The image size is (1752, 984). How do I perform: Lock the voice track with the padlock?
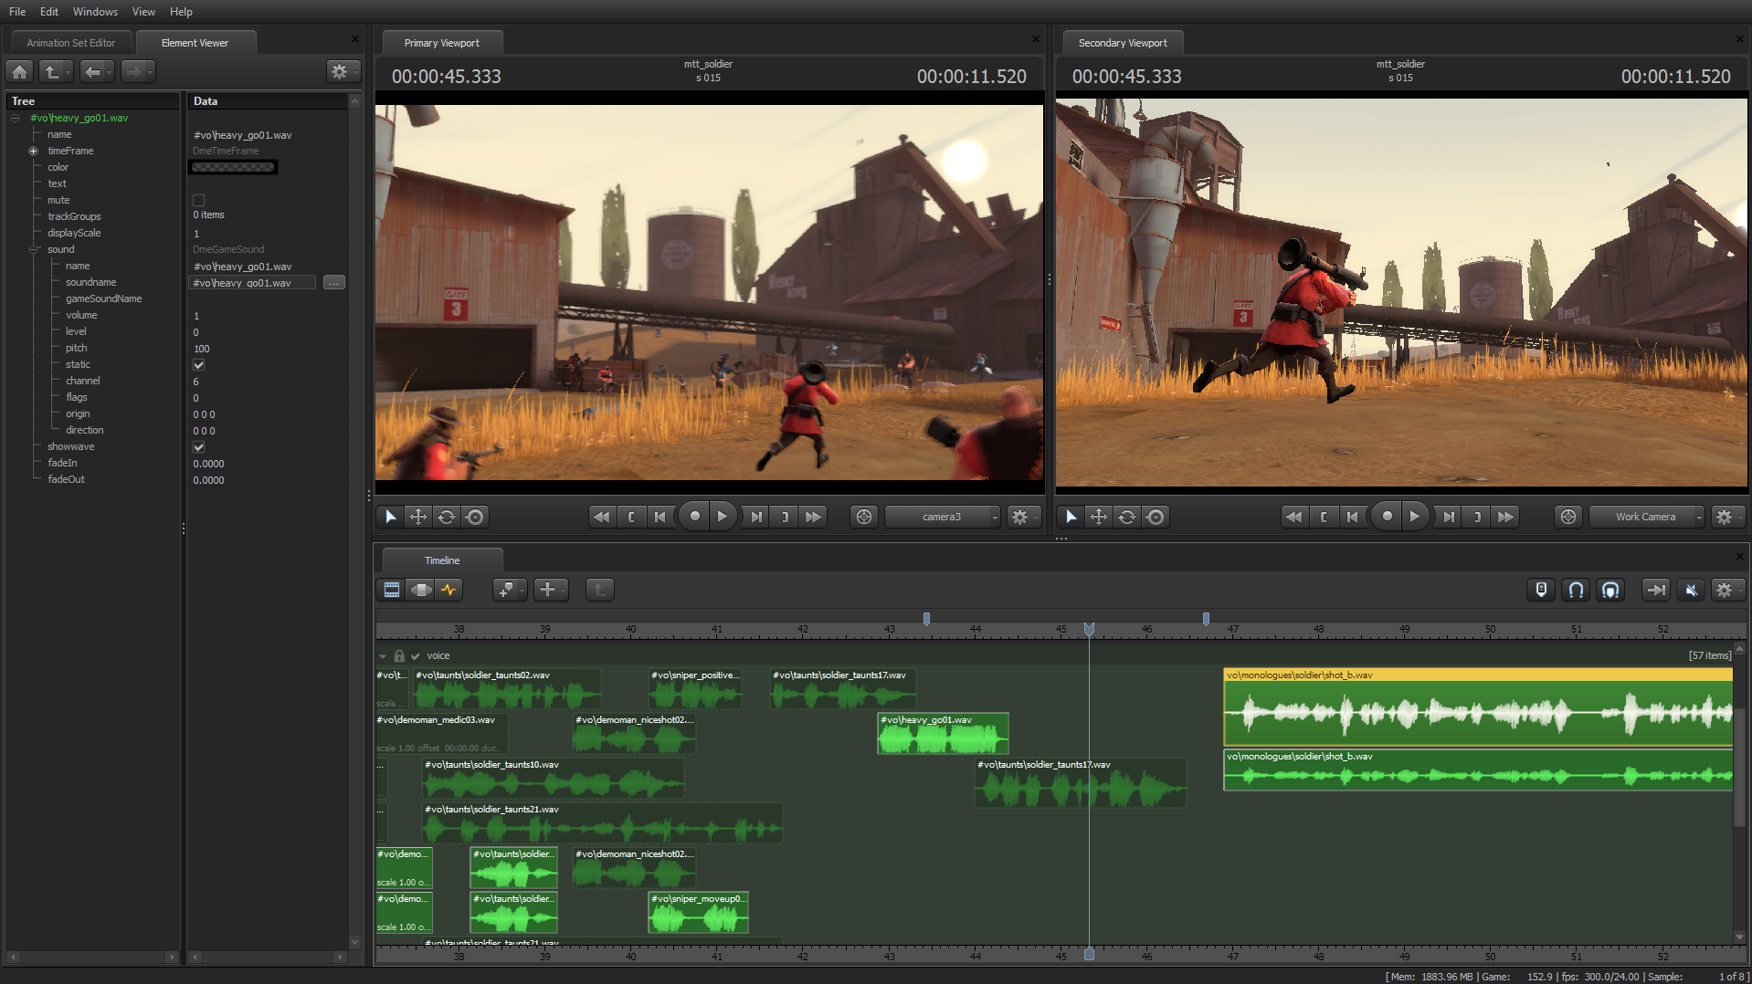point(399,655)
